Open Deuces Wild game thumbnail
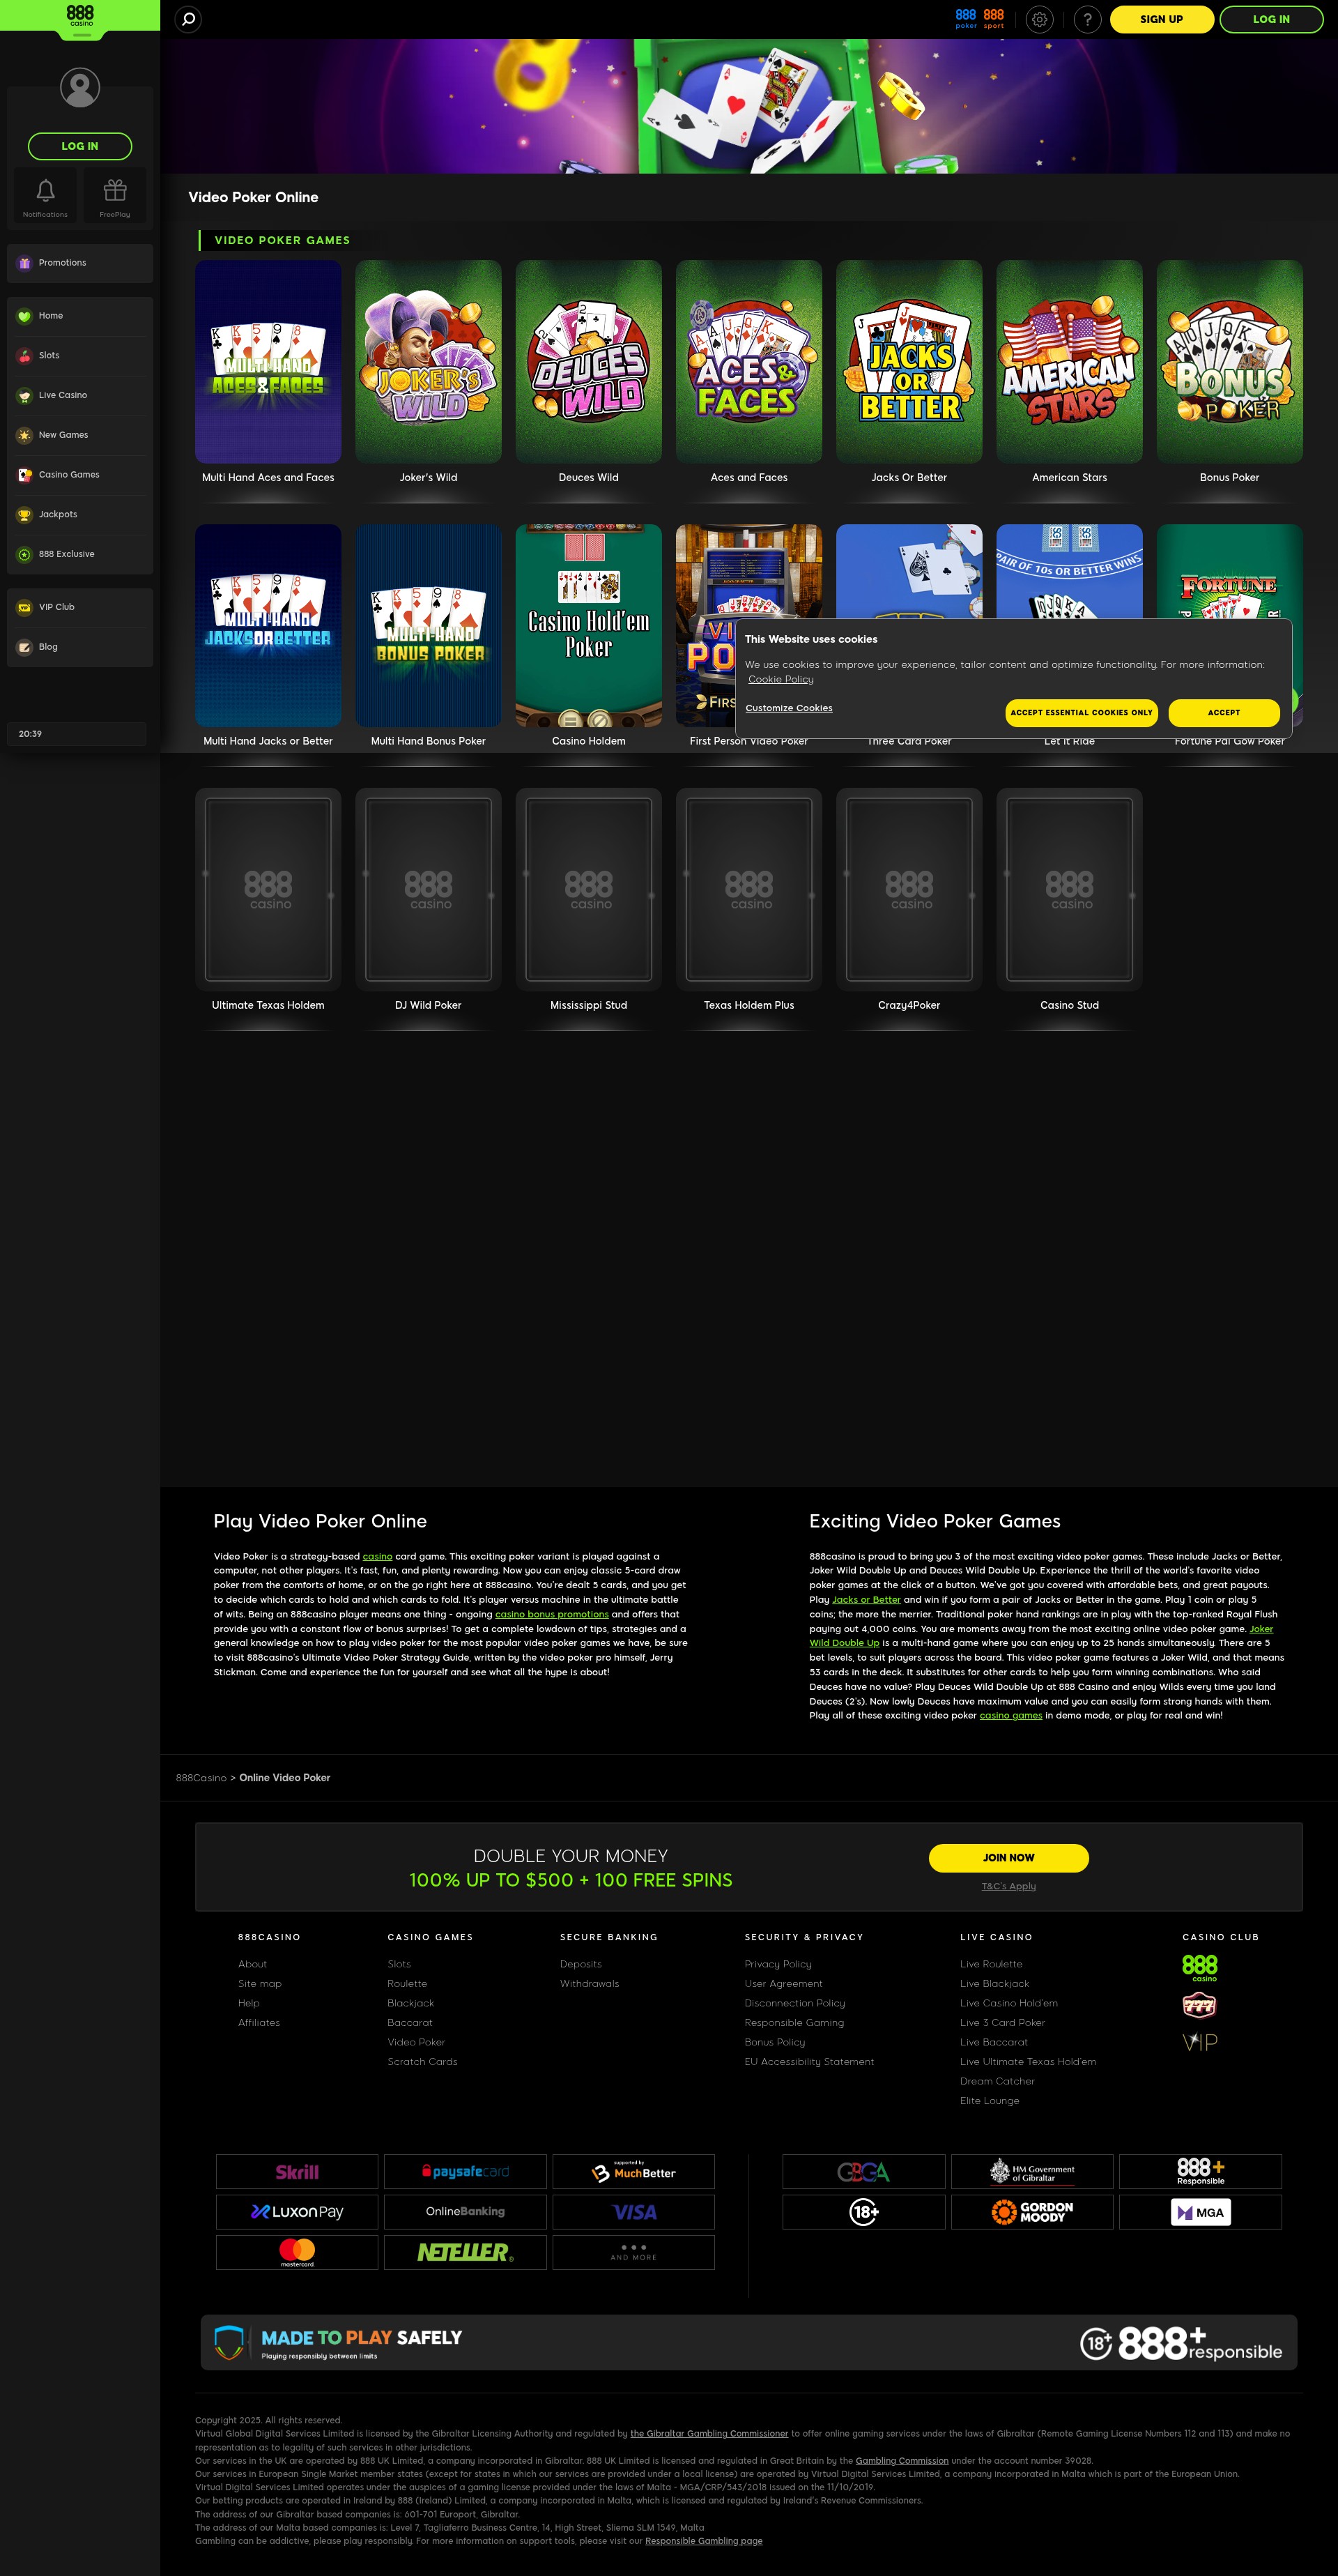 (589, 362)
